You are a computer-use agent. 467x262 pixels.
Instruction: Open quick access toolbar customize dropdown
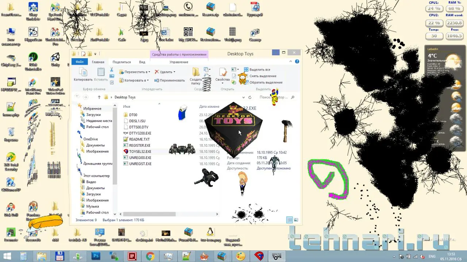coord(95,54)
